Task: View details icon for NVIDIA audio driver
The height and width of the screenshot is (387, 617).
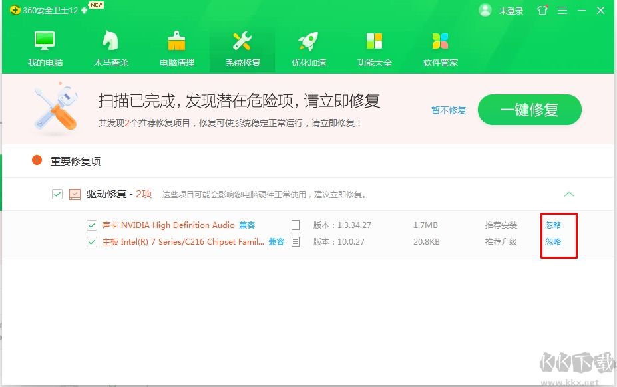Action: pos(296,225)
